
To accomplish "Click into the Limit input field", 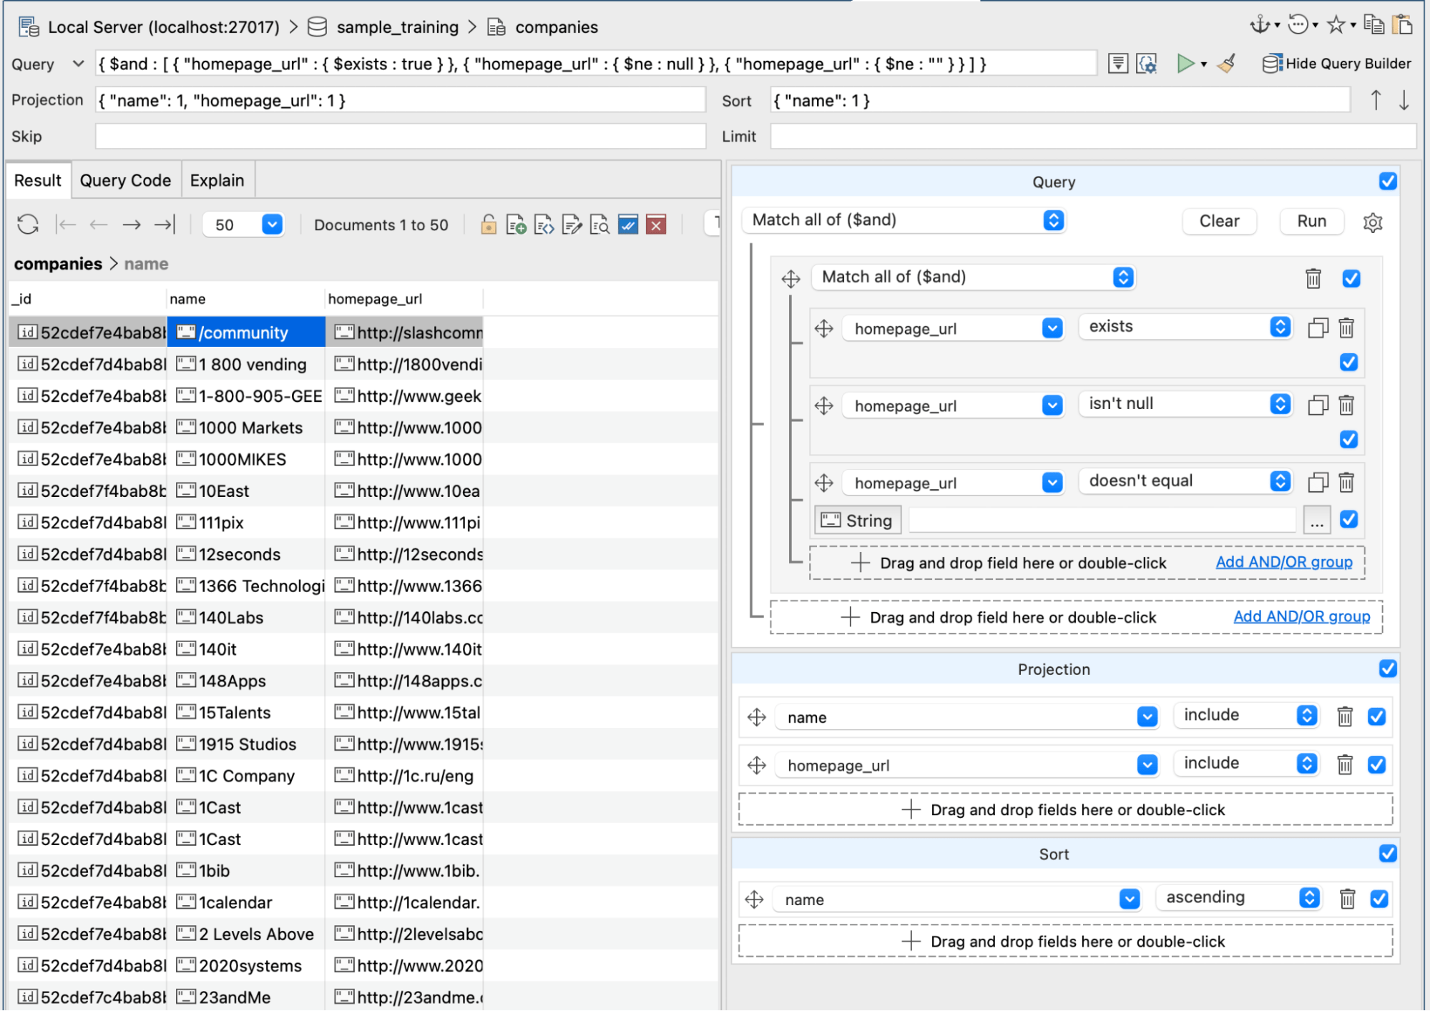I will (1092, 137).
